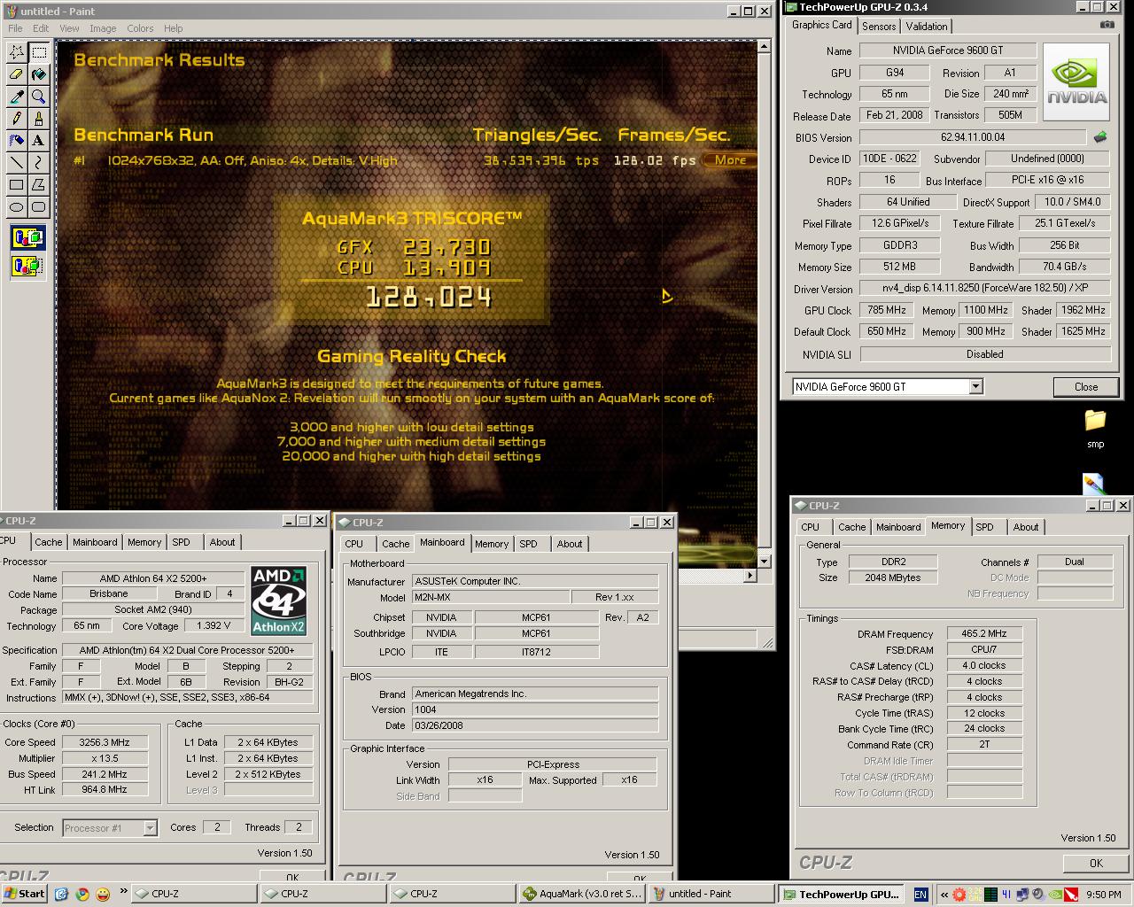Pick the Polygon shape tool

click(x=39, y=185)
